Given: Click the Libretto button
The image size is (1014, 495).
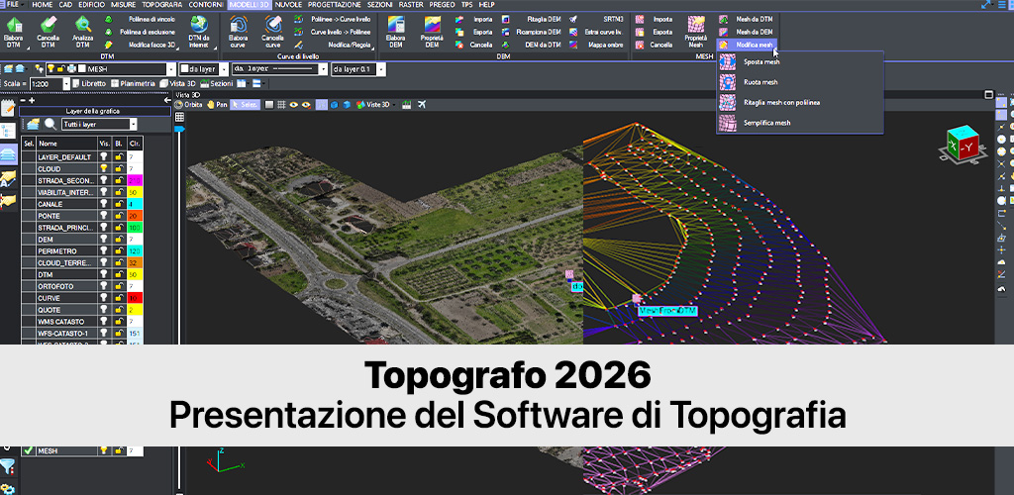Looking at the screenshot, I should point(89,83).
